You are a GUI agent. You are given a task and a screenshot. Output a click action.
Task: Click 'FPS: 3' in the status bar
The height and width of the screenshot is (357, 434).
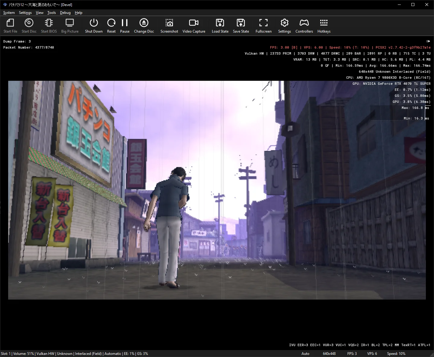pos(352,354)
